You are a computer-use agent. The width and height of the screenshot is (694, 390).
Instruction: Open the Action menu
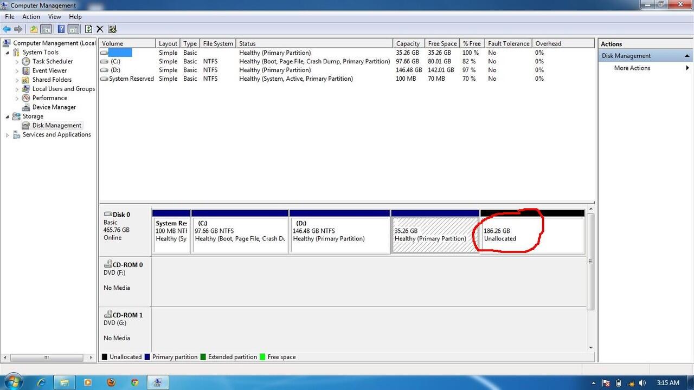[31, 17]
